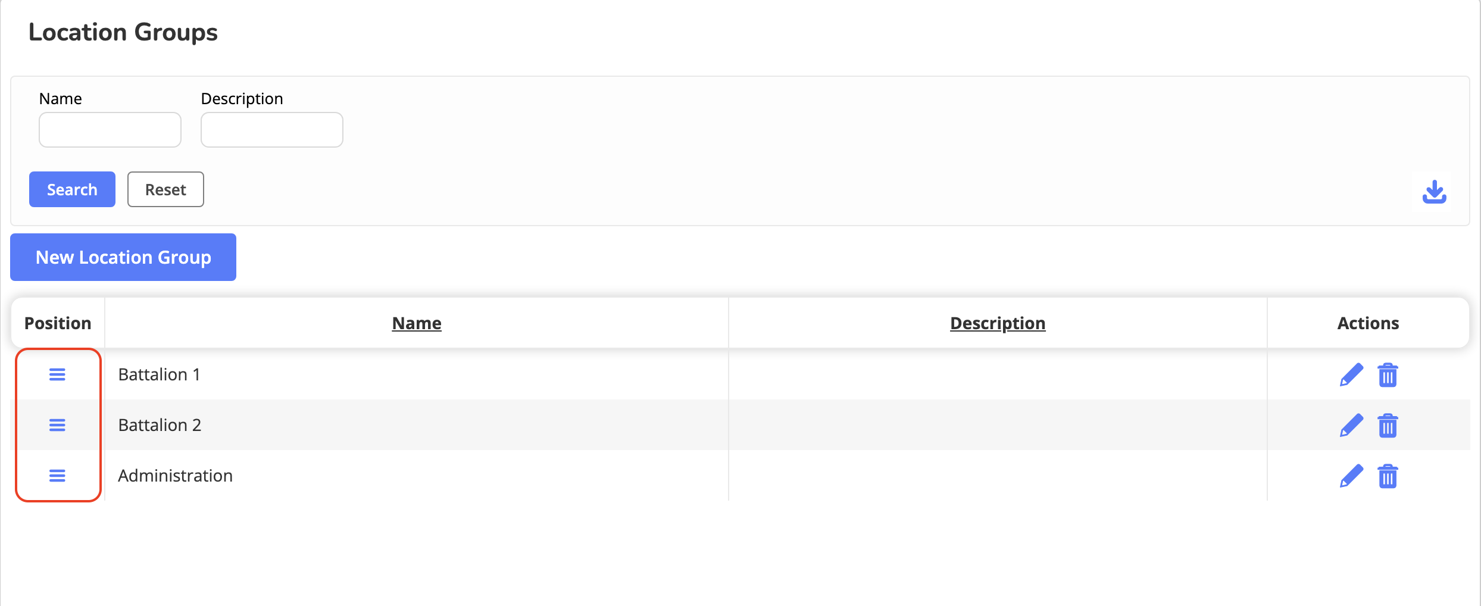
Task: Click the drag handle for Administration
Action: click(x=57, y=476)
